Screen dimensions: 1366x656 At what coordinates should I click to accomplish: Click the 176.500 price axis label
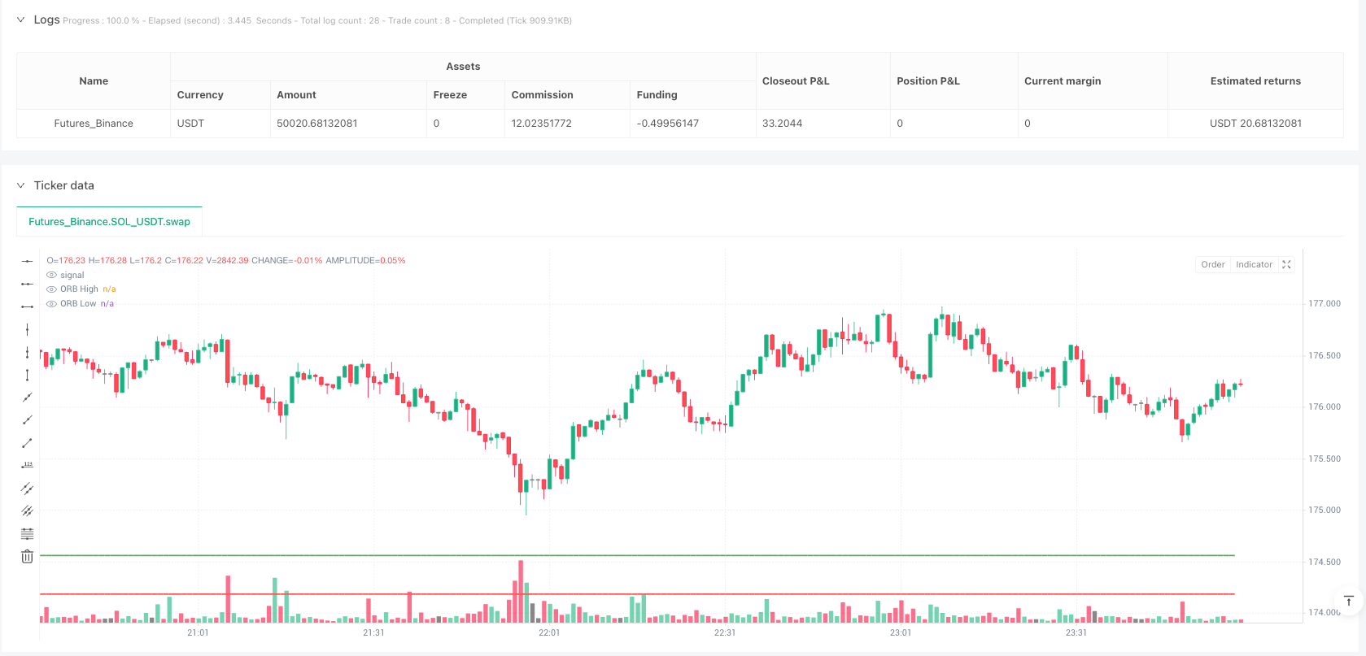click(1325, 355)
